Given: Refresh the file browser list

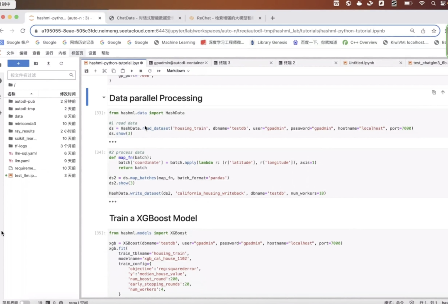Looking at the screenshot, I should click(x=61, y=63).
